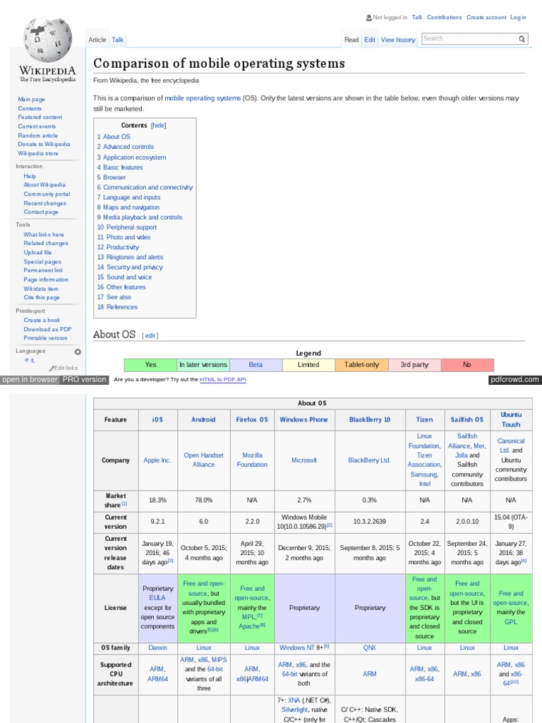Open Random article link
Image resolution: width=542 pixels, height=723 pixels.
pyautogui.click(x=38, y=136)
